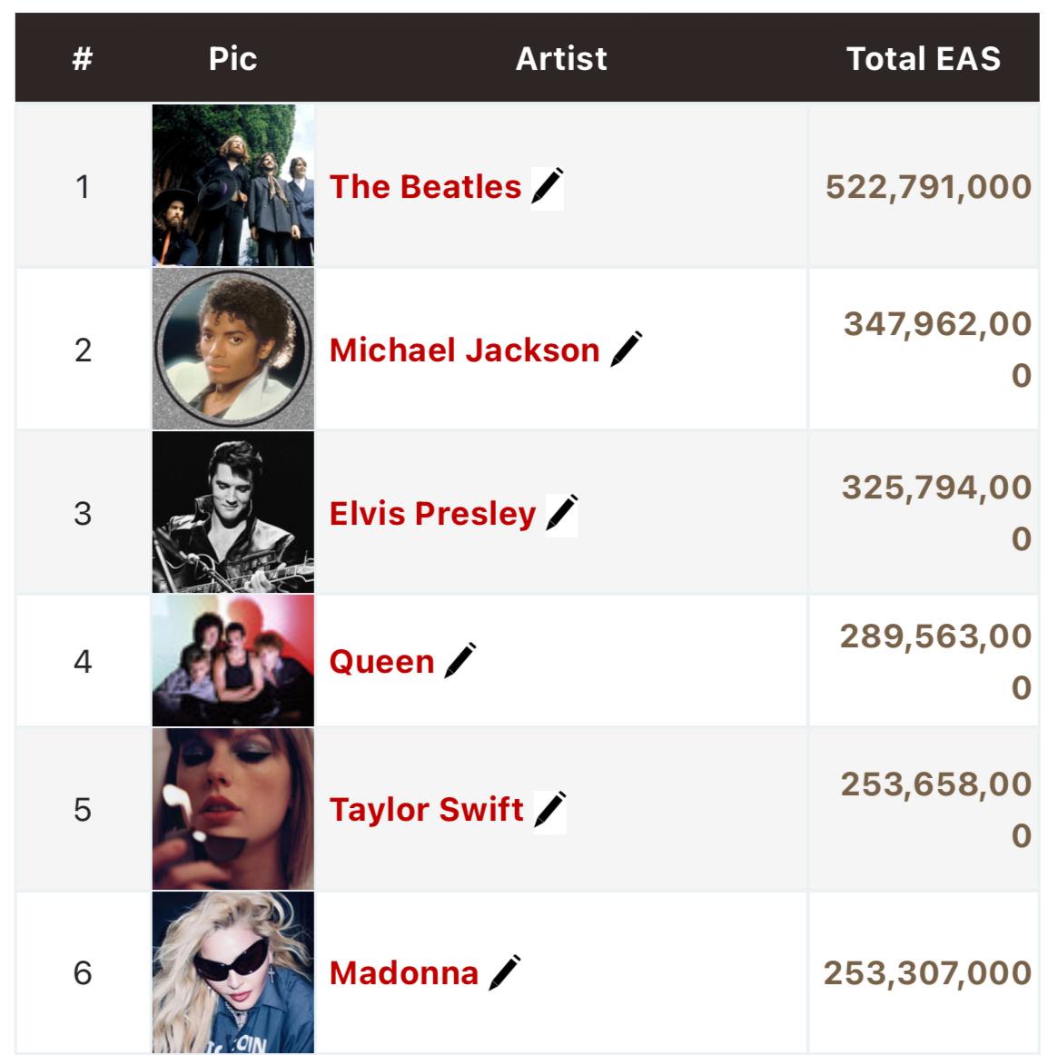Viewport: 1048px width, 1055px height.
Task: Click the pencil icon beside Elvis Presley
Action: click(x=561, y=514)
